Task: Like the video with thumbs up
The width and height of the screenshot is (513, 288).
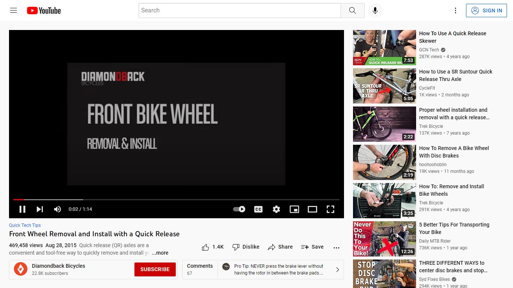Action: point(205,247)
